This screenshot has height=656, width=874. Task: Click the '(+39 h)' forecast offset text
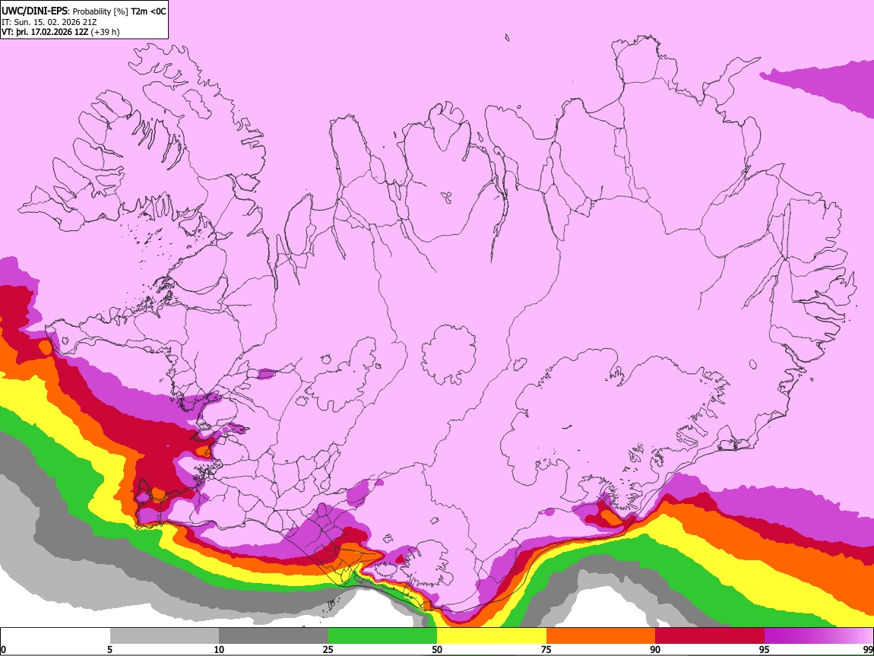105,32
